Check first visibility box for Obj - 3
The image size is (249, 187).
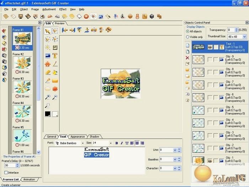[210, 135]
